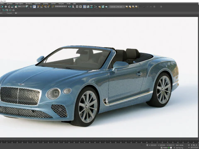Screen dimensions: 199x149
Task: Click the green status indicator in status bar
Action: [169, 148]
